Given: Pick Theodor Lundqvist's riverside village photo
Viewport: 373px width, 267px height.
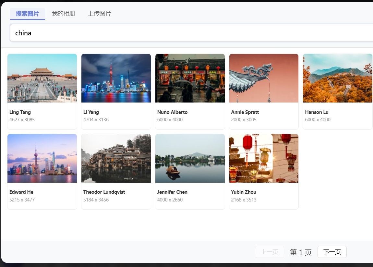Looking at the screenshot, I should point(116,158).
